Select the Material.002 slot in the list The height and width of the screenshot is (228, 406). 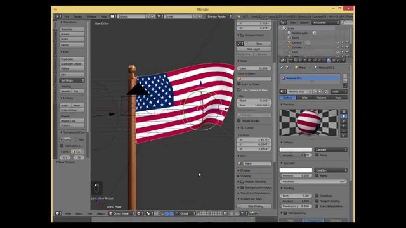click(x=310, y=78)
